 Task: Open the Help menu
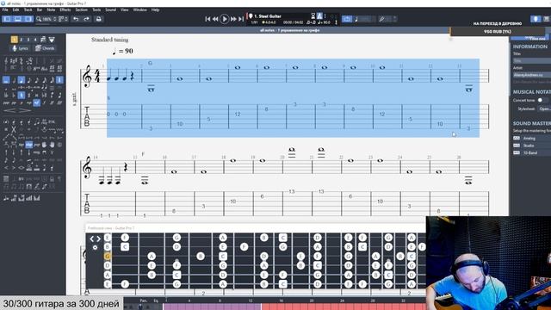pos(155,9)
